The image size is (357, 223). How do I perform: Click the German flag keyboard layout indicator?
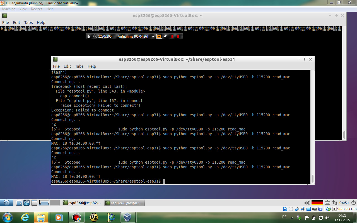317,203
